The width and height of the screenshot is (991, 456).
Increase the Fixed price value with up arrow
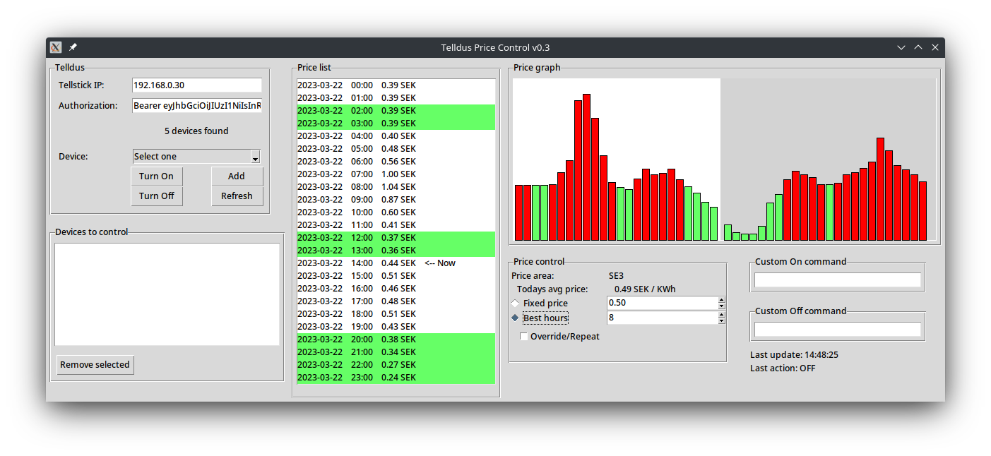[722, 299]
